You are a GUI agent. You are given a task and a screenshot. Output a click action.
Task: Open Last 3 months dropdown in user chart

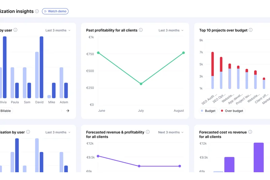pos(58,30)
